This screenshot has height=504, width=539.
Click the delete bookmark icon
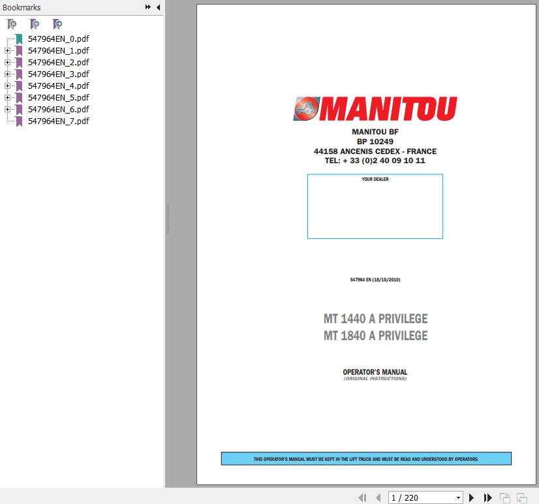12,24
